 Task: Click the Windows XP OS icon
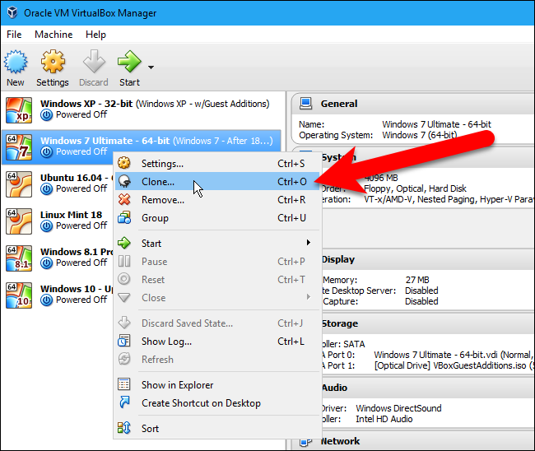(19, 110)
